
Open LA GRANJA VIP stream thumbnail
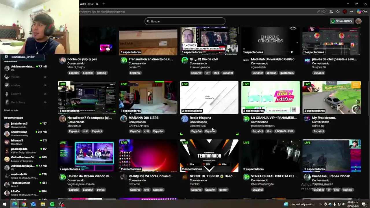[271, 97]
